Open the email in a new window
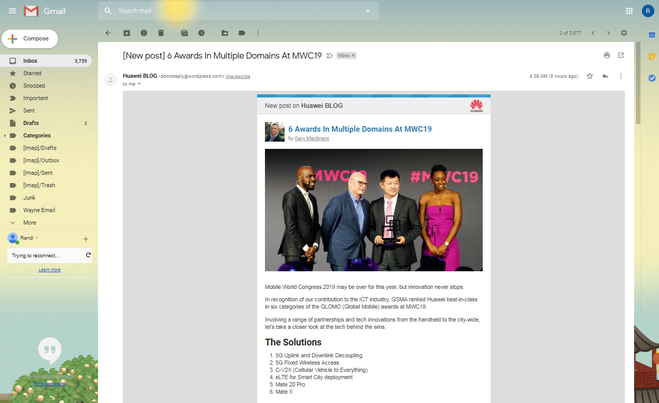659x403 pixels. pyautogui.click(x=621, y=55)
